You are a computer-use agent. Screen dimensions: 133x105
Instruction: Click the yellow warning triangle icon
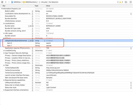tap(120, 2)
